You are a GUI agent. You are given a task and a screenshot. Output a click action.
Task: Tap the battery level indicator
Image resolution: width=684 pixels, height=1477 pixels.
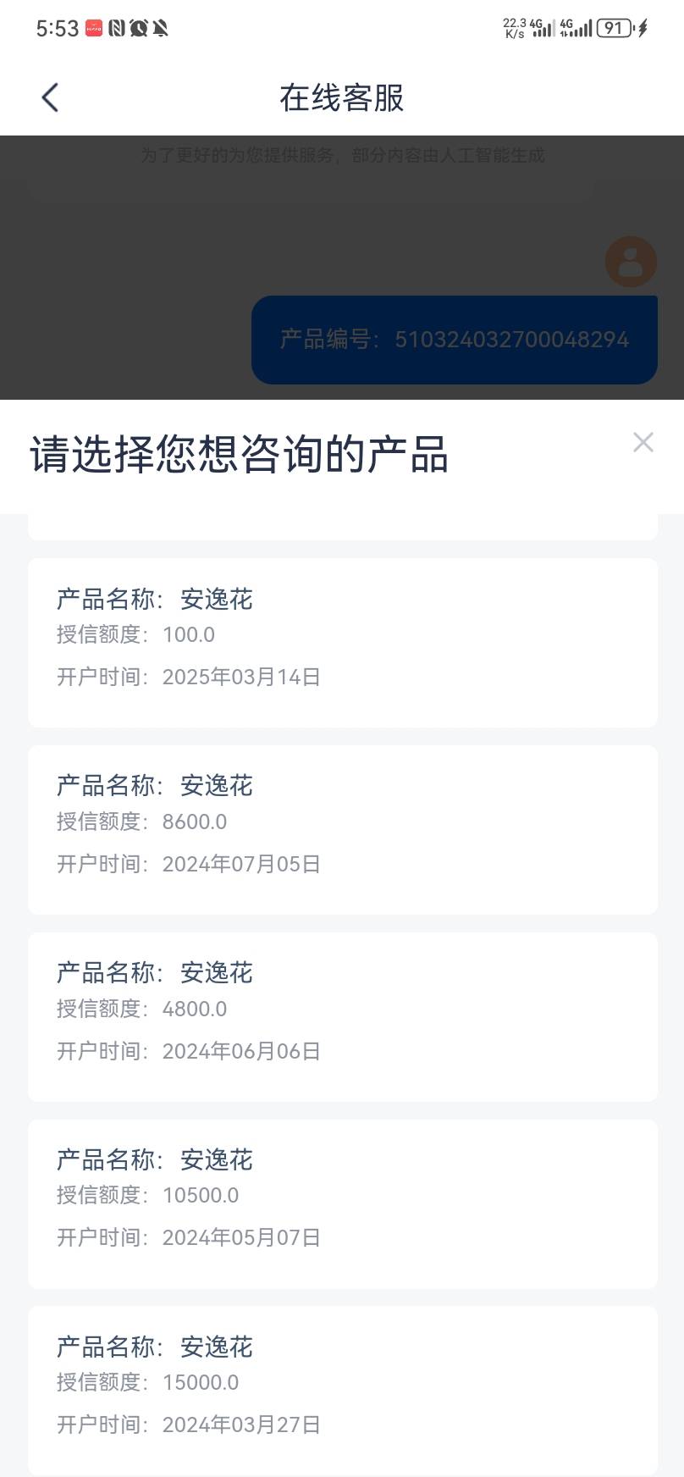[614, 28]
